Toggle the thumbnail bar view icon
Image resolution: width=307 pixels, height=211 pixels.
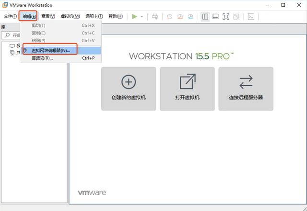(x=215, y=17)
